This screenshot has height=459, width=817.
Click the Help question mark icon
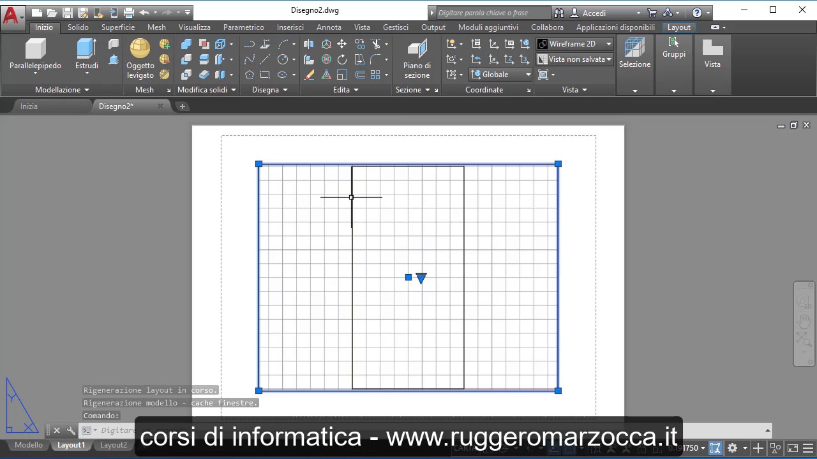(697, 12)
